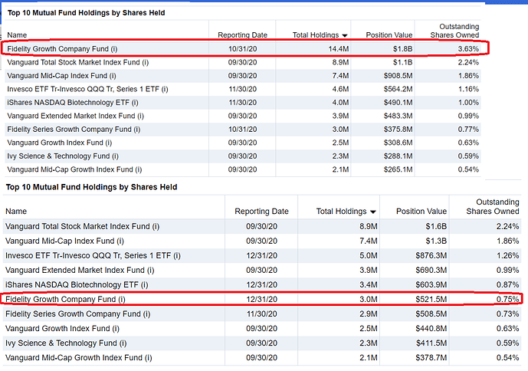Open info icon beside Fidelity Growth Company Fund, $1.8B row
The height and width of the screenshot is (371, 528).
(x=114, y=49)
